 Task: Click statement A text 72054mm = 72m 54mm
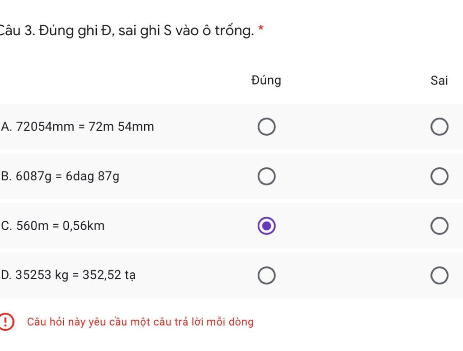(x=77, y=127)
